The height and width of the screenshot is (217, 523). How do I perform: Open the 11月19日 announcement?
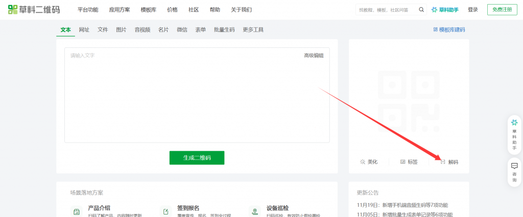pyautogui.click(x=402, y=205)
